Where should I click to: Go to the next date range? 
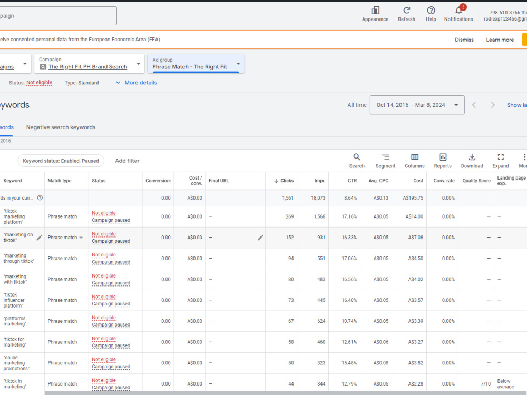(x=493, y=105)
